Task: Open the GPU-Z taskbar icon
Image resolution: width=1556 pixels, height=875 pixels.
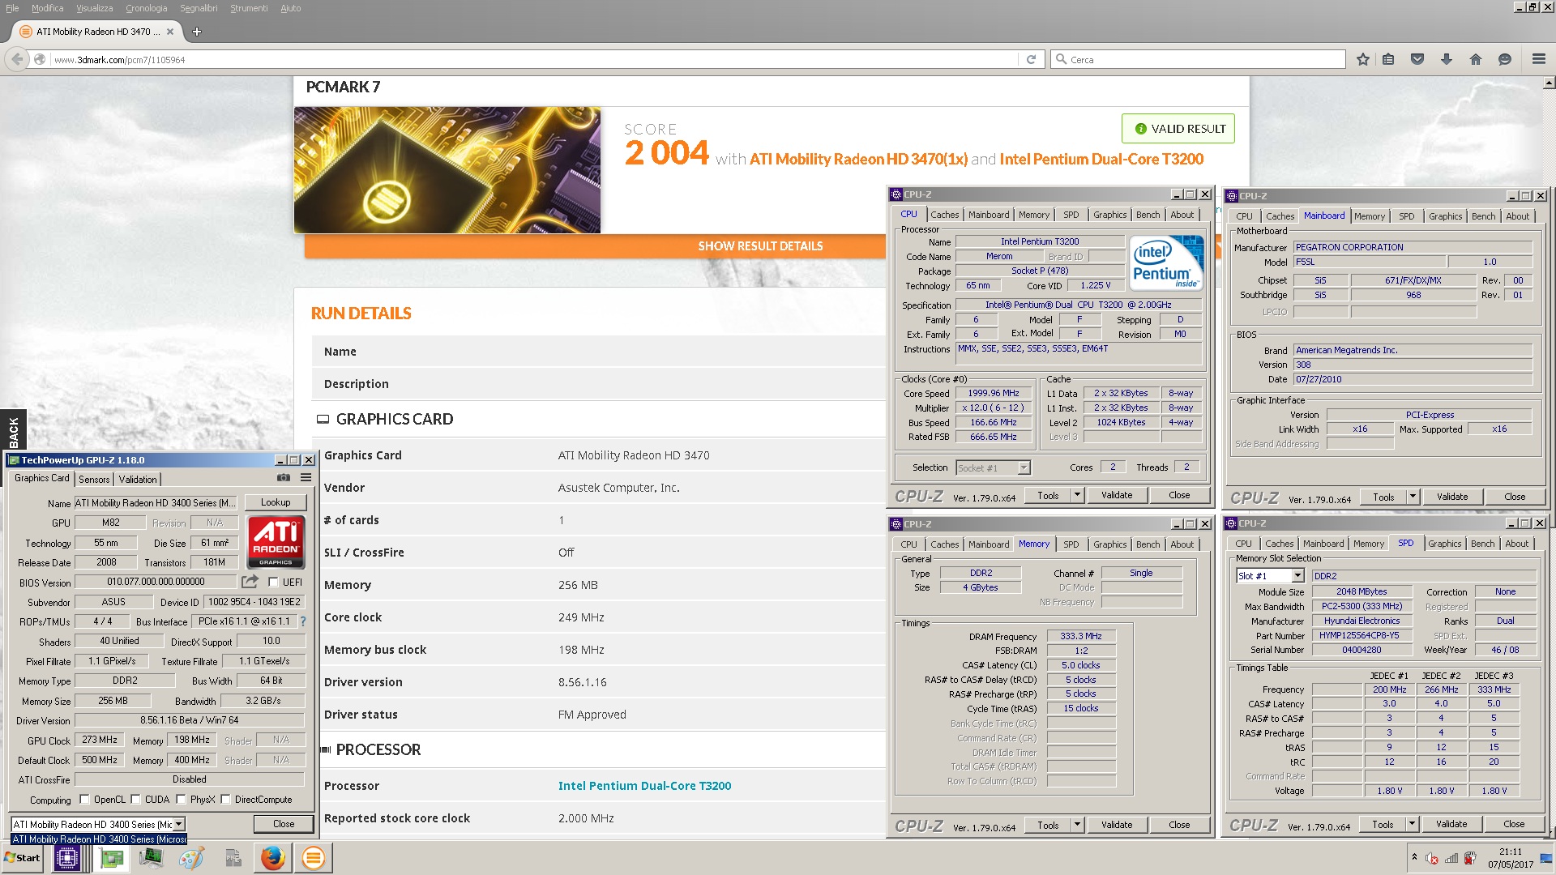Action: tap(112, 858)
